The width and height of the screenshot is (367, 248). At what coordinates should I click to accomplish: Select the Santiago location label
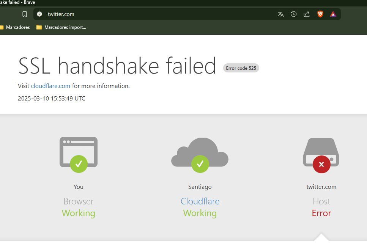point(200,187)
